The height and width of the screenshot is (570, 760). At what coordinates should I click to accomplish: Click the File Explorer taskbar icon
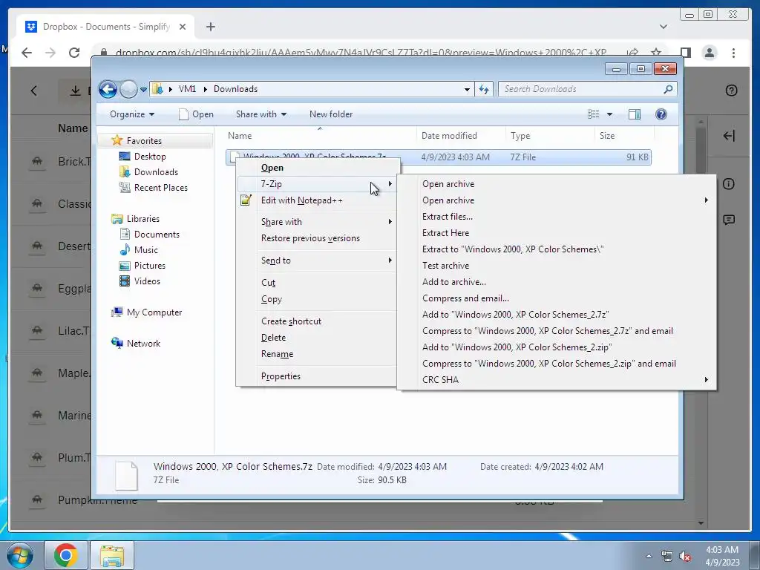[112, 555]
